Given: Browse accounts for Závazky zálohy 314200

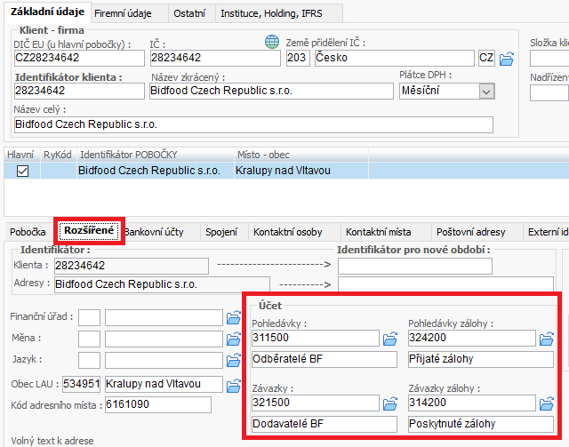Looking at the screenshot, I should tap(545, 403).
